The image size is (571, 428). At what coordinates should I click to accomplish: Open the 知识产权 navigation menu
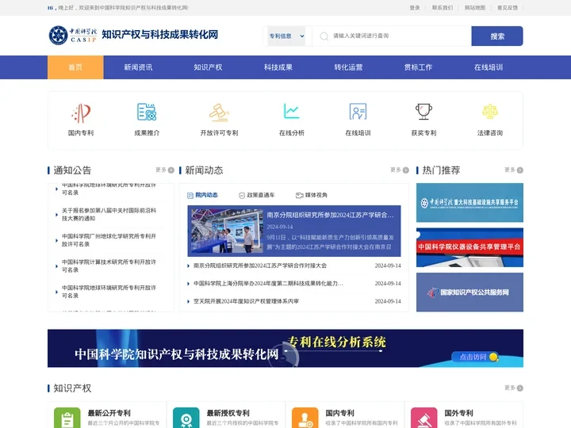pyautogui.click(x=208, y=67)
